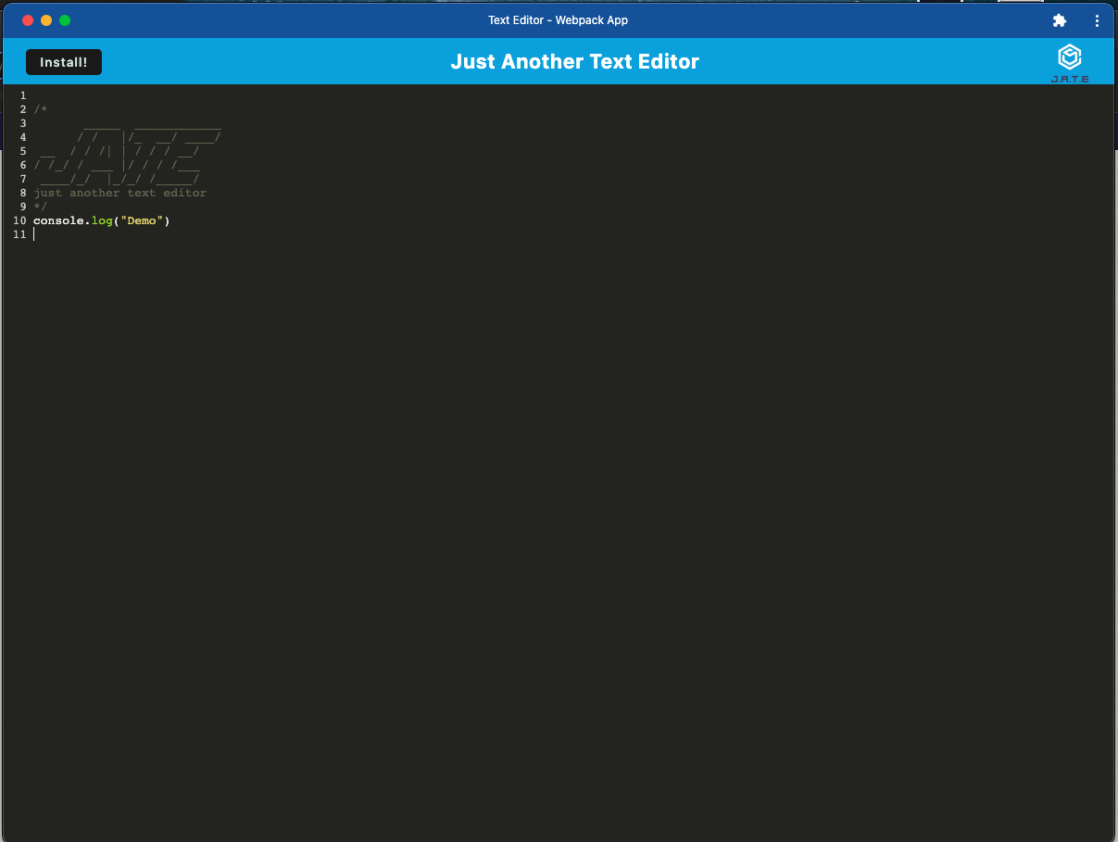Click the closing */ comment on line 9

pos(38,207)
